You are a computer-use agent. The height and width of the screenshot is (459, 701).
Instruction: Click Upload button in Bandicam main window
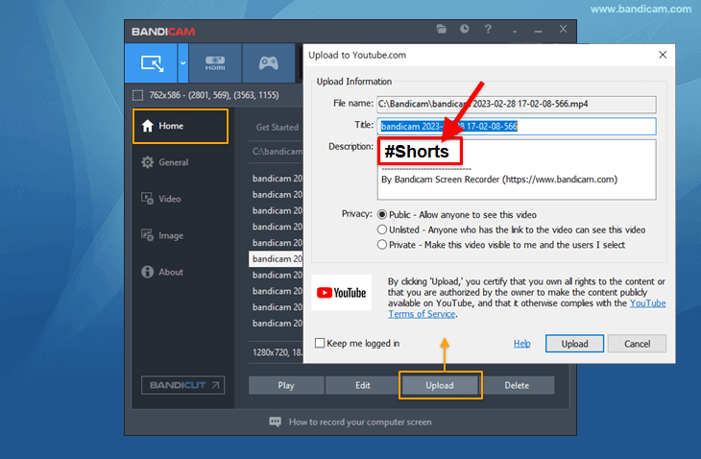440,385
